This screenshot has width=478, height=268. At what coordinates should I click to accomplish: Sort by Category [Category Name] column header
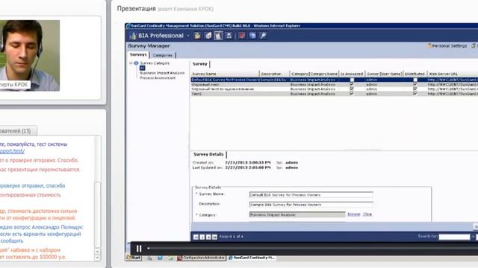pos(314,74)
